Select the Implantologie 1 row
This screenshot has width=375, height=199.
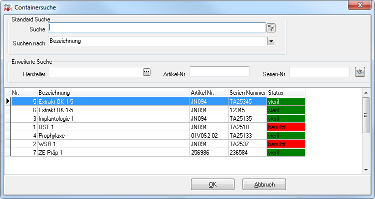(158, 119)
